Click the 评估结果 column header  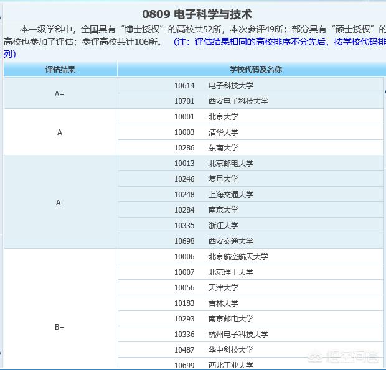(60, 69)
